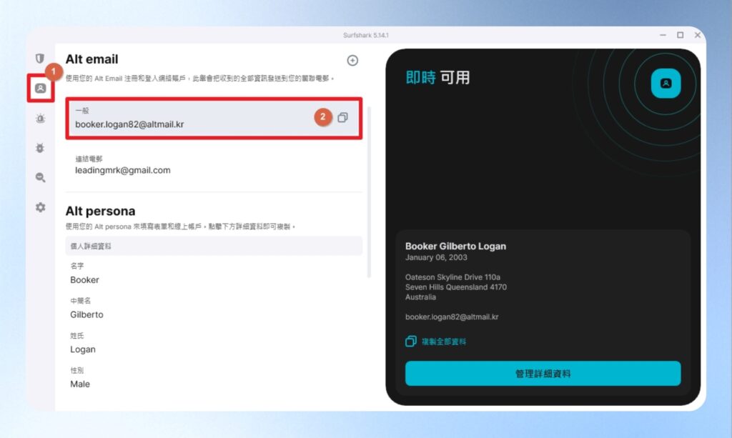The width and height of the screenshot is (732, 438).
Task: Click the Booker Gilberto Logan card name
Action: point(455,247)
